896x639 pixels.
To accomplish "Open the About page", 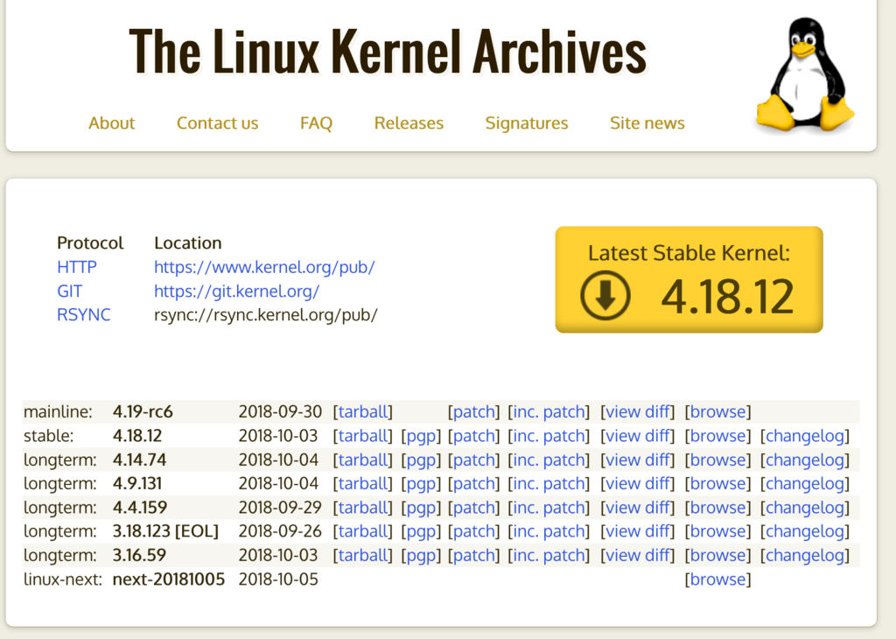I will 111,123.
